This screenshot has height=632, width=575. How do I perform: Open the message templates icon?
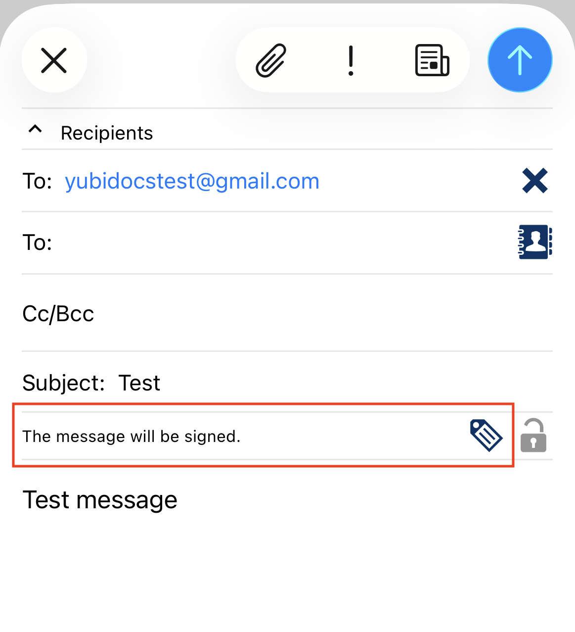coord(432,60)
